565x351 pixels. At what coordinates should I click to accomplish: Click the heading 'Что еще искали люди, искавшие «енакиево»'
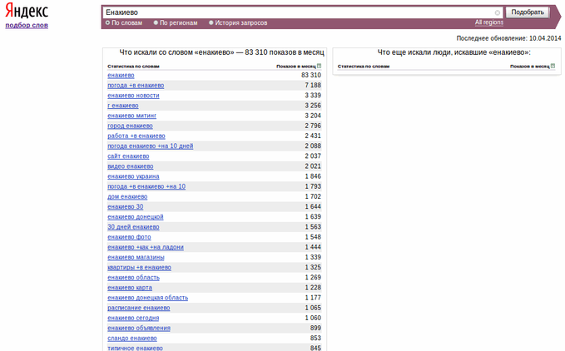tap(454, 52)
